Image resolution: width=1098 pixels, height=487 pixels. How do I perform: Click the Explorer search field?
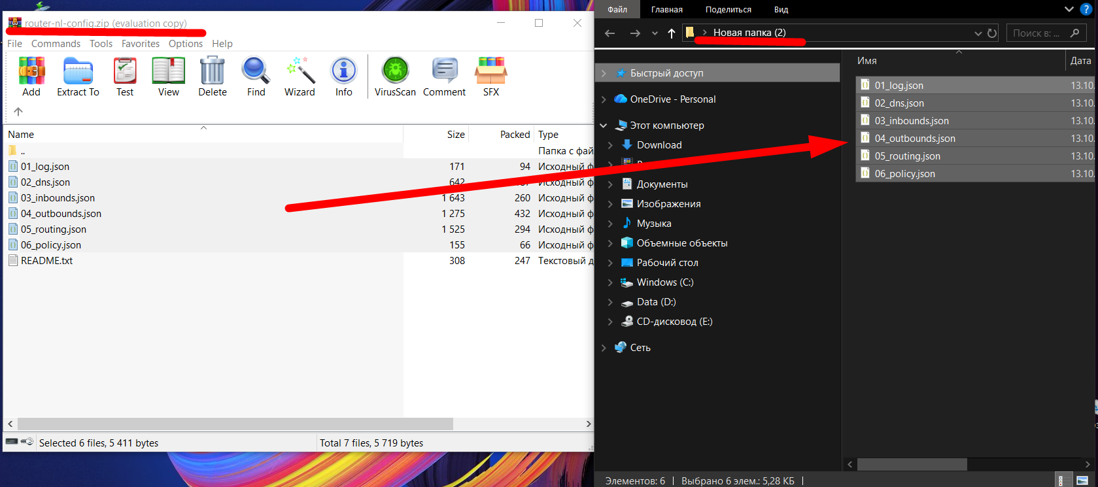pos(1046,33)
